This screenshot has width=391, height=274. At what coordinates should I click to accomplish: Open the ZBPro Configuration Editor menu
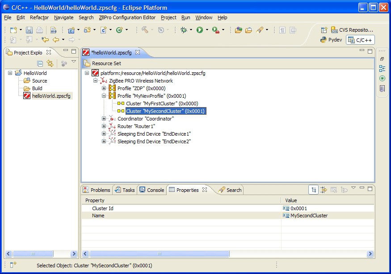[x=127, y=17]
